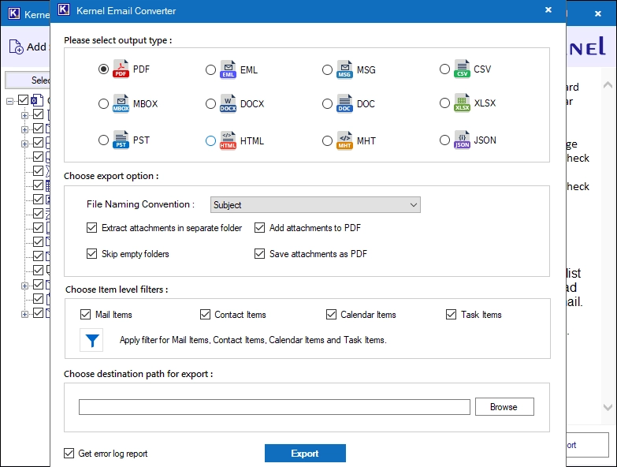The width and height of the screenshot is (617, 467).
Task: Click the DOCX file format icon
Action: tap(228, 103)
